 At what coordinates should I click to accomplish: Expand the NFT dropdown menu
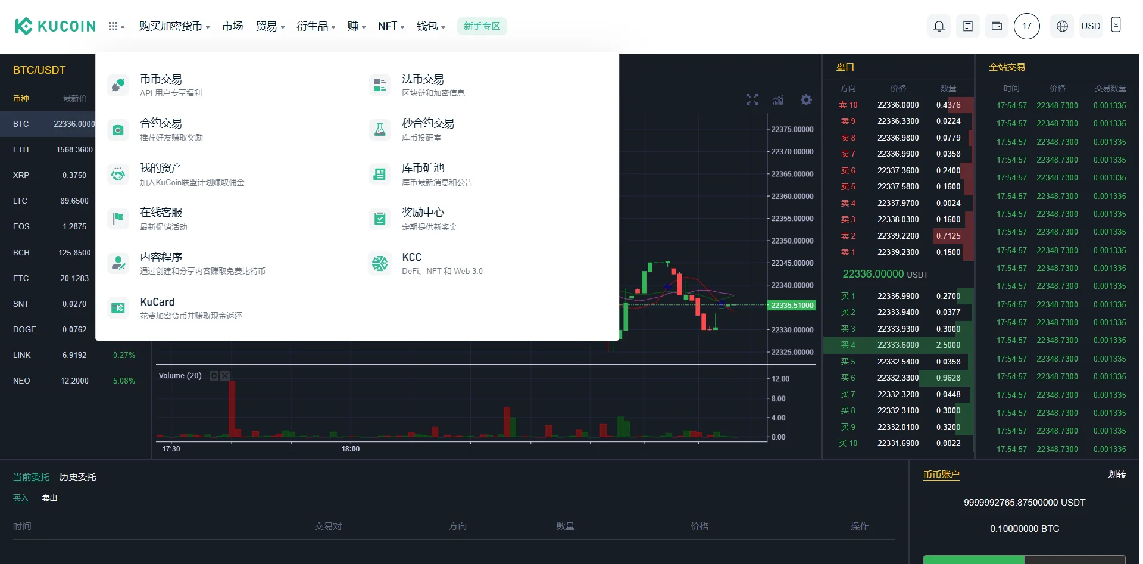pyautogui.click(x=391, y=26)
